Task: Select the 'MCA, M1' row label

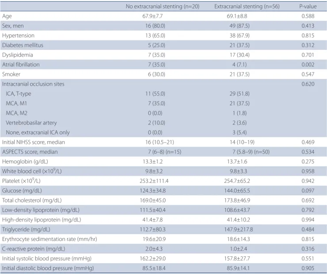Action: pos(16,104)
